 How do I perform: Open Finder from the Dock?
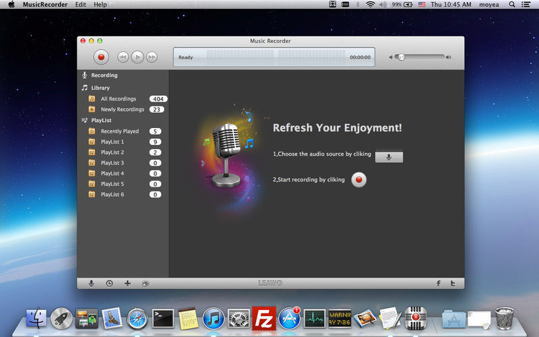pyautogui.click(x=36, y=318)
